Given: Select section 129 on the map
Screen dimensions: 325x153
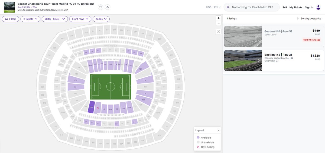Looking at the screenshot, I should pos(144,100).
